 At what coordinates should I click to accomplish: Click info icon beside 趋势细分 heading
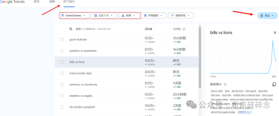pos(225,85)
